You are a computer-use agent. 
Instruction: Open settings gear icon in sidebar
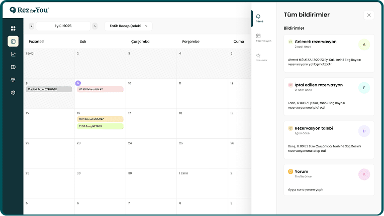(13, 93)
